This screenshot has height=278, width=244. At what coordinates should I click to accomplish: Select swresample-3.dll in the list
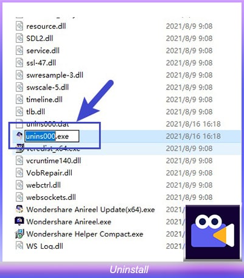(55, 75)
